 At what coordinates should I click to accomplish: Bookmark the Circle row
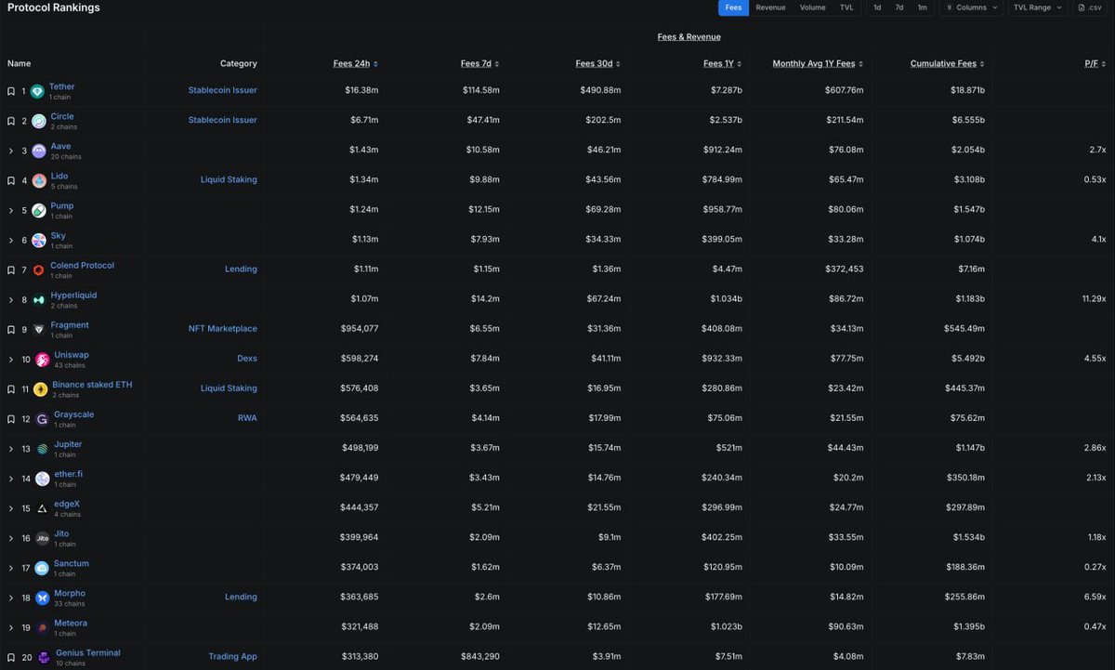pos(11,121)
